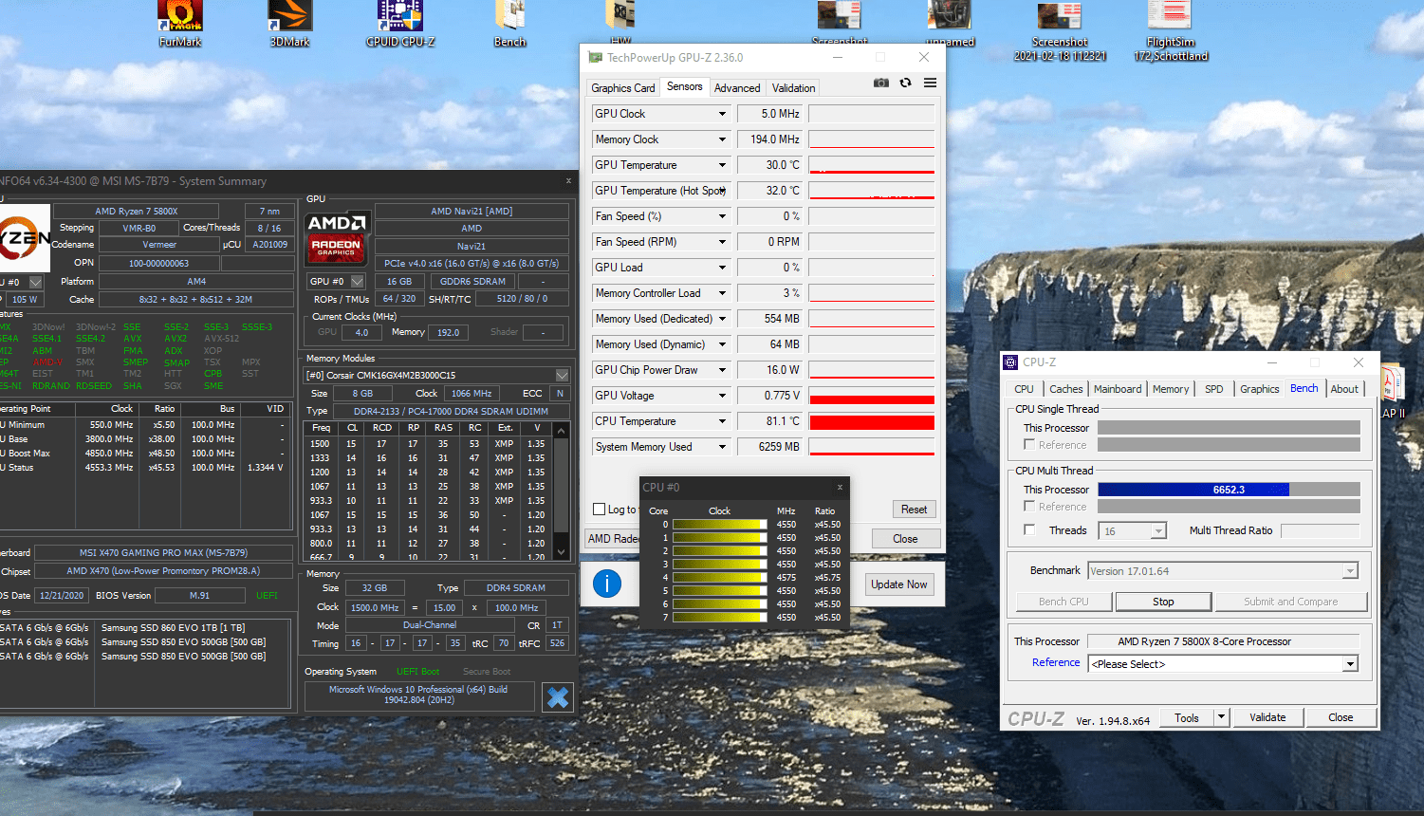Screen dimensions: 1424x816
Task: Open Screenshot 2021-02-18 desktop file
Action: tap(1060, 30)
